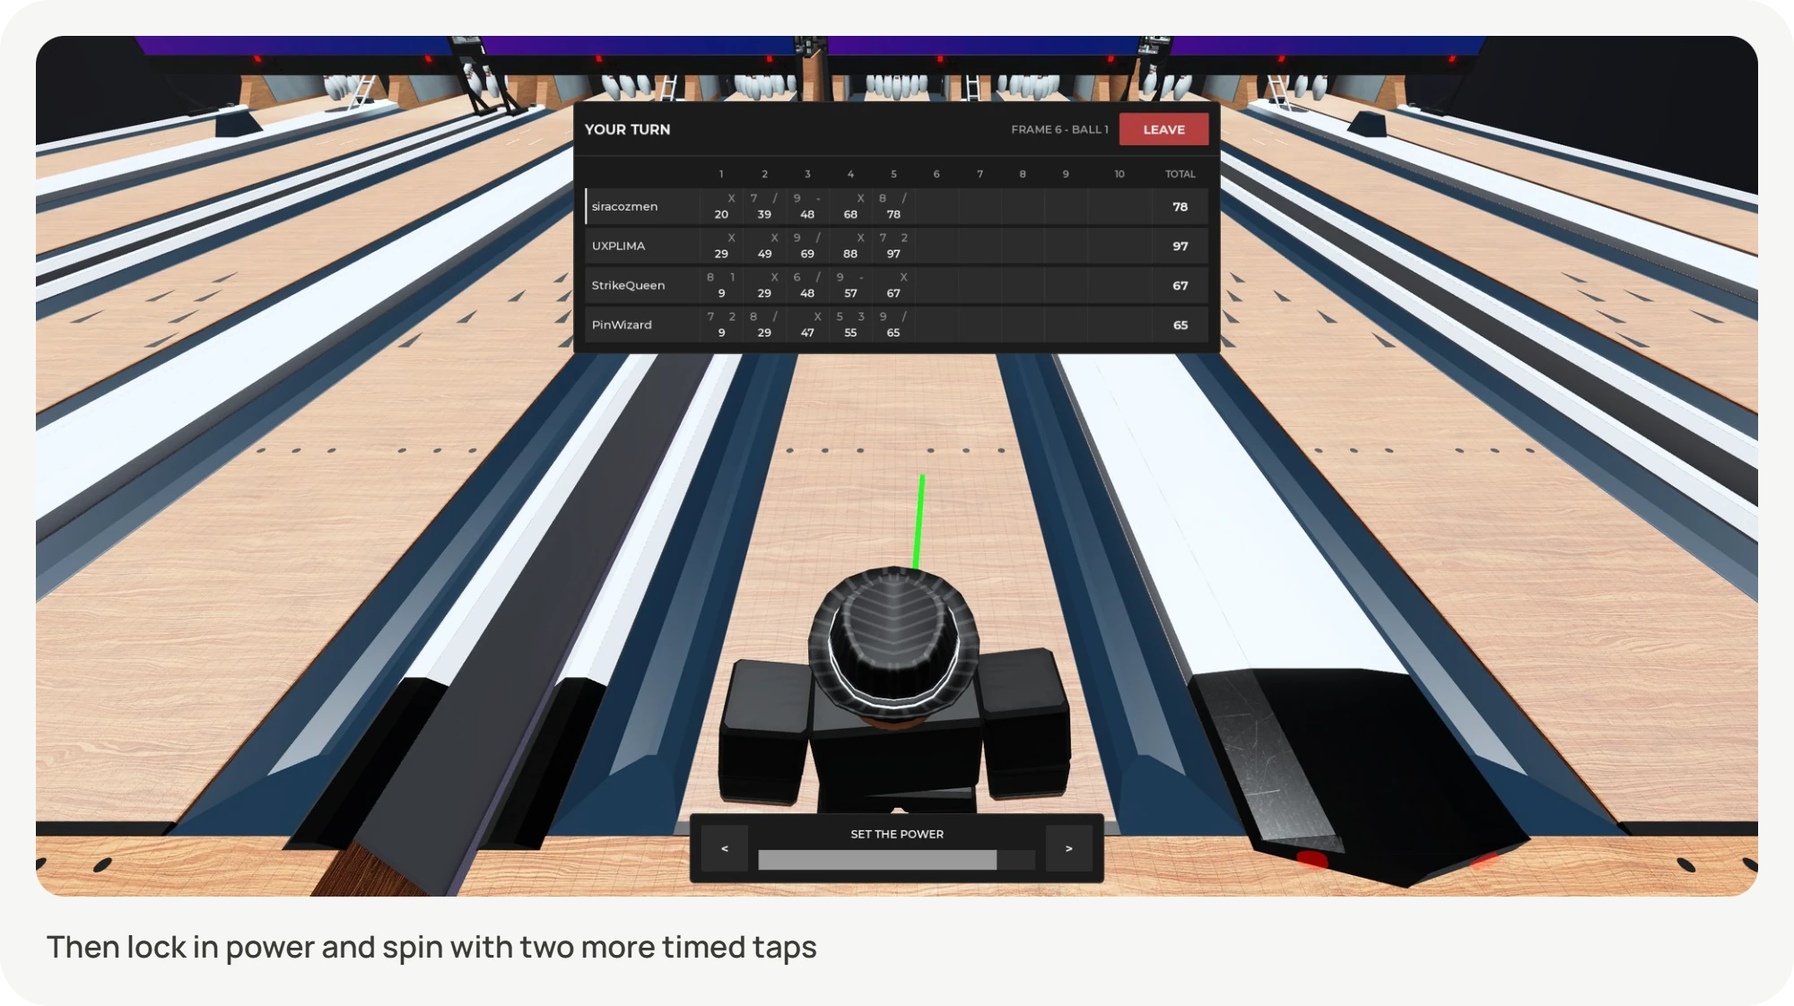Click the green aim direction line
Image resolution: width=1794 pixels, height=1006 pixels.
click(919, 522)
